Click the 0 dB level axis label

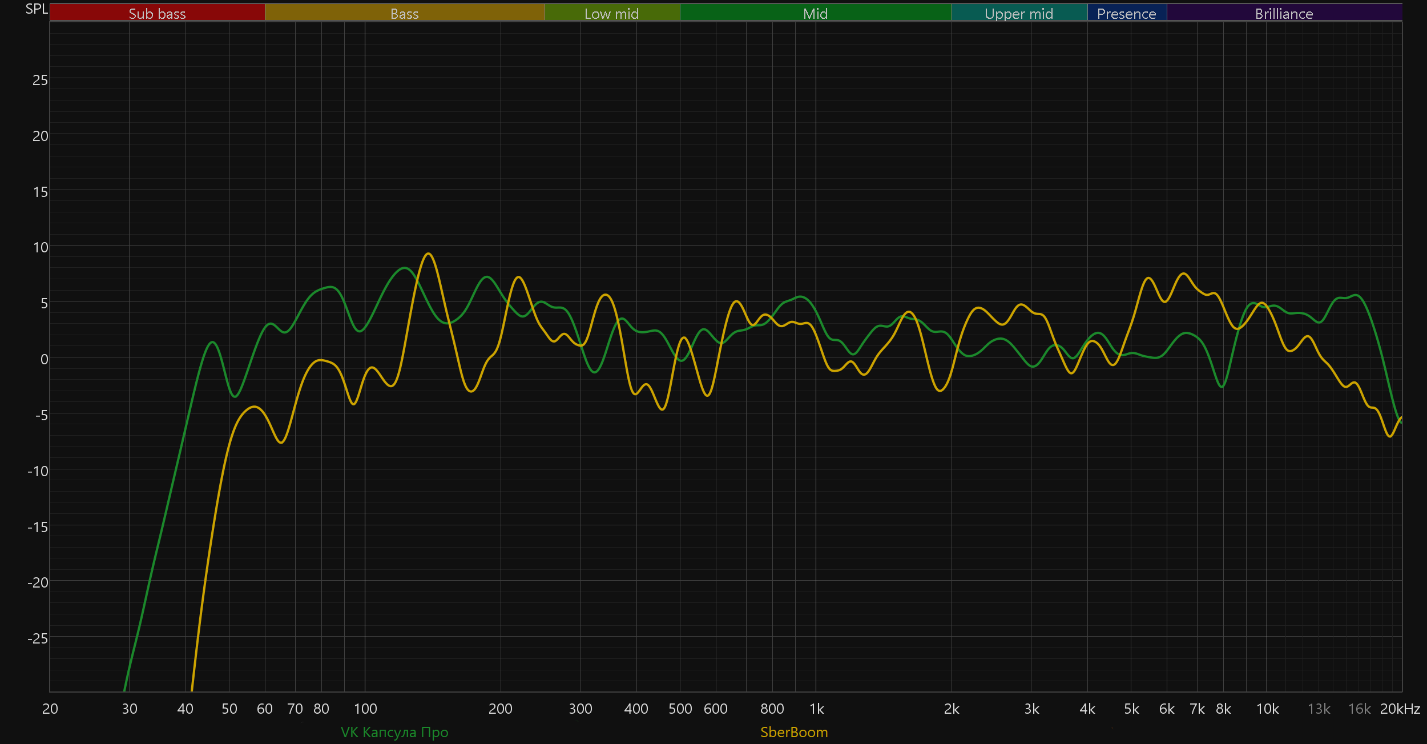(44, 359)
